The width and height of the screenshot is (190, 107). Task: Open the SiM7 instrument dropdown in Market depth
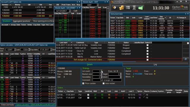(x=97, y=5)
